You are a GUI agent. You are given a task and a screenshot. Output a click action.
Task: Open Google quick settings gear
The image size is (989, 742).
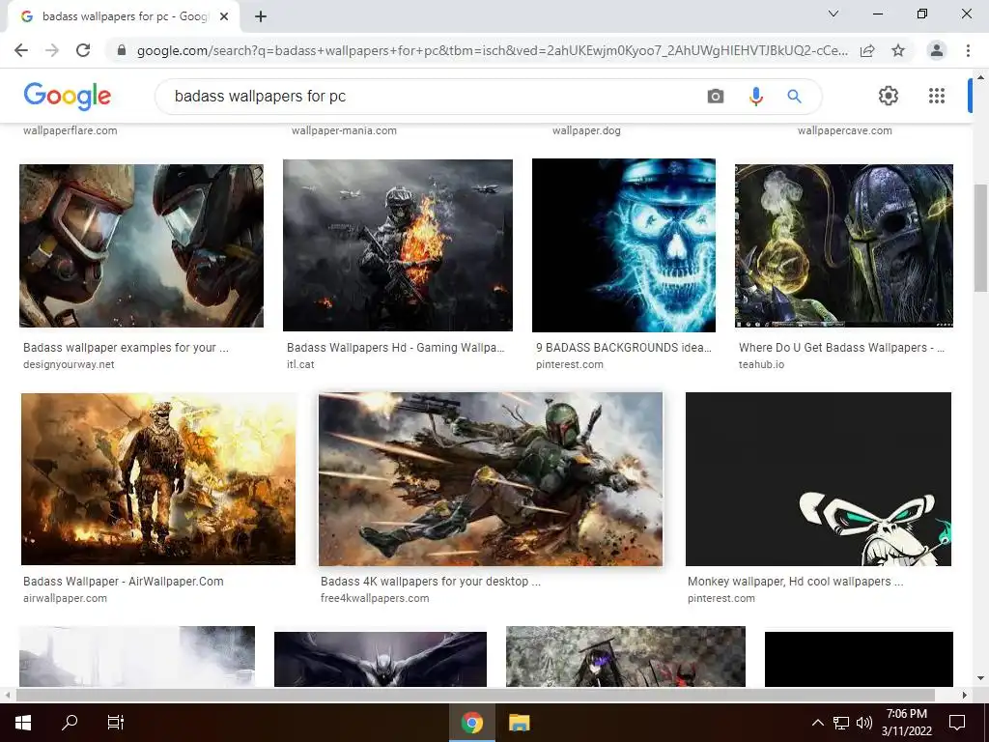(x=889, y=96)
